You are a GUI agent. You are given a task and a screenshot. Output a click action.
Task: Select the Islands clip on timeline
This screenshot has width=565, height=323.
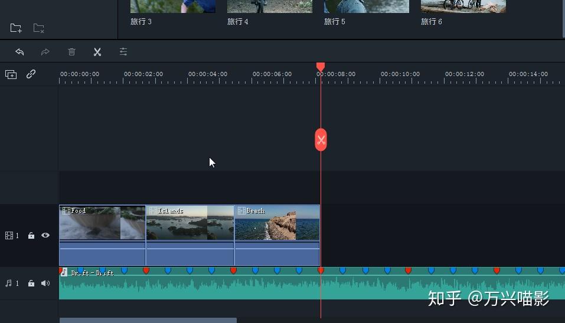click(x=190, y=235)
